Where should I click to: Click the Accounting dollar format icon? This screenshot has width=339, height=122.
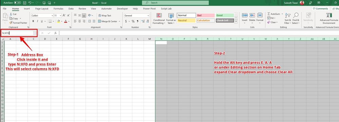tap(126, 21)
